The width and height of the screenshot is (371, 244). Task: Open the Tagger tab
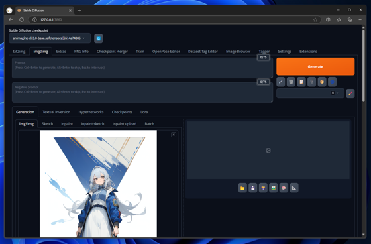click(264, 52)
